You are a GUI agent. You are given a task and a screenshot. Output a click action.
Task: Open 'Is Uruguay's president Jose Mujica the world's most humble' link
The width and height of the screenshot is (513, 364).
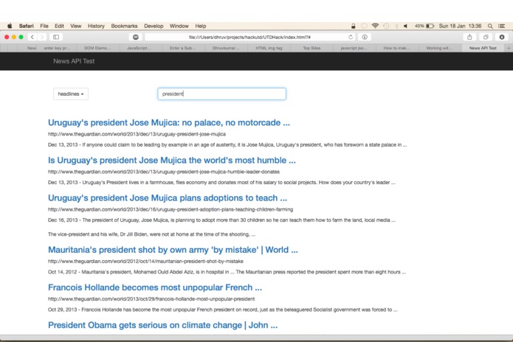172,161
